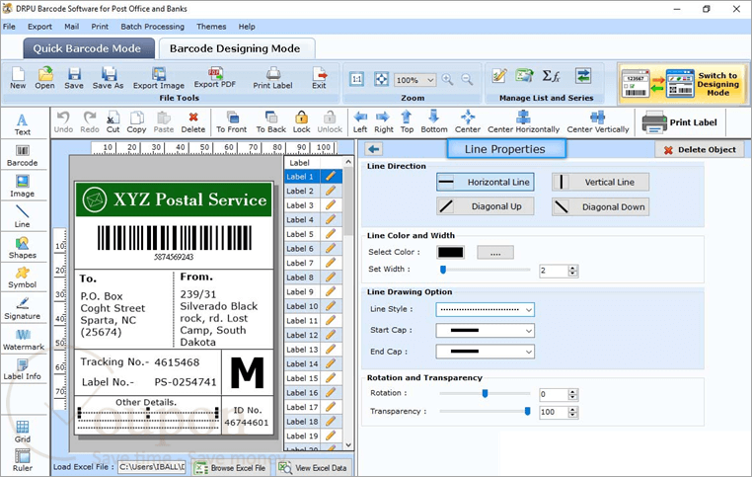This screenshot has width=752, height=477.
Task: Click Print Label in File Tools
Action: tap(273, 78)
